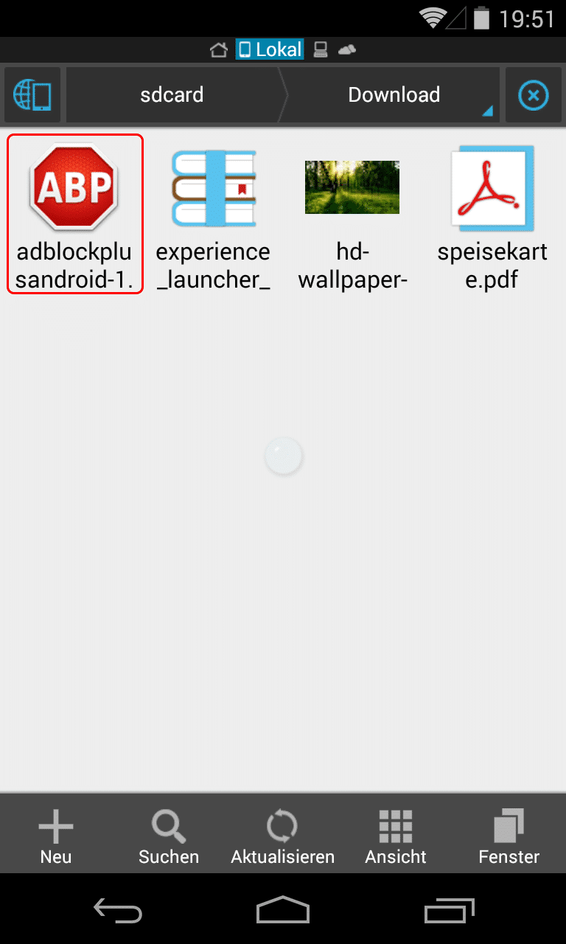
Task: Navigate to the sdcard path segment
Action: (x=172, y=95)
